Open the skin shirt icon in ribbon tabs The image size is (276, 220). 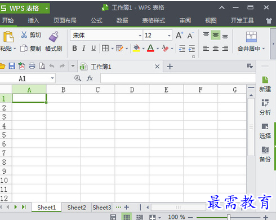pyautogui.click(x=269, y=20)
